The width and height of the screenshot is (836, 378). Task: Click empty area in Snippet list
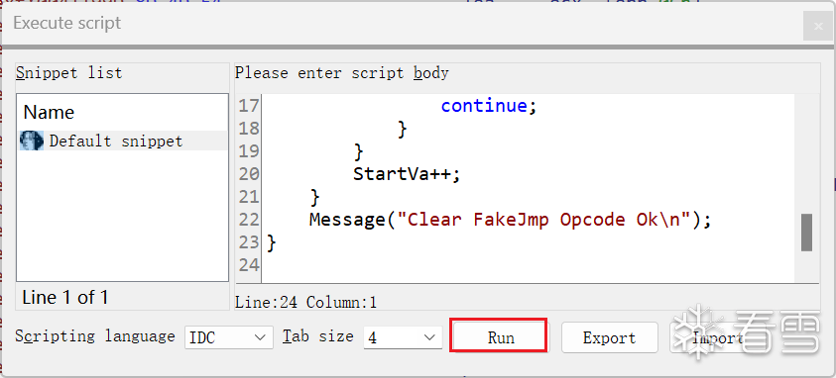pos(123,218)
